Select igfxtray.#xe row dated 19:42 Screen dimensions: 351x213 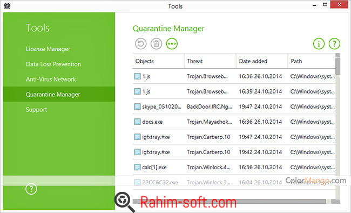click(234, 152)
